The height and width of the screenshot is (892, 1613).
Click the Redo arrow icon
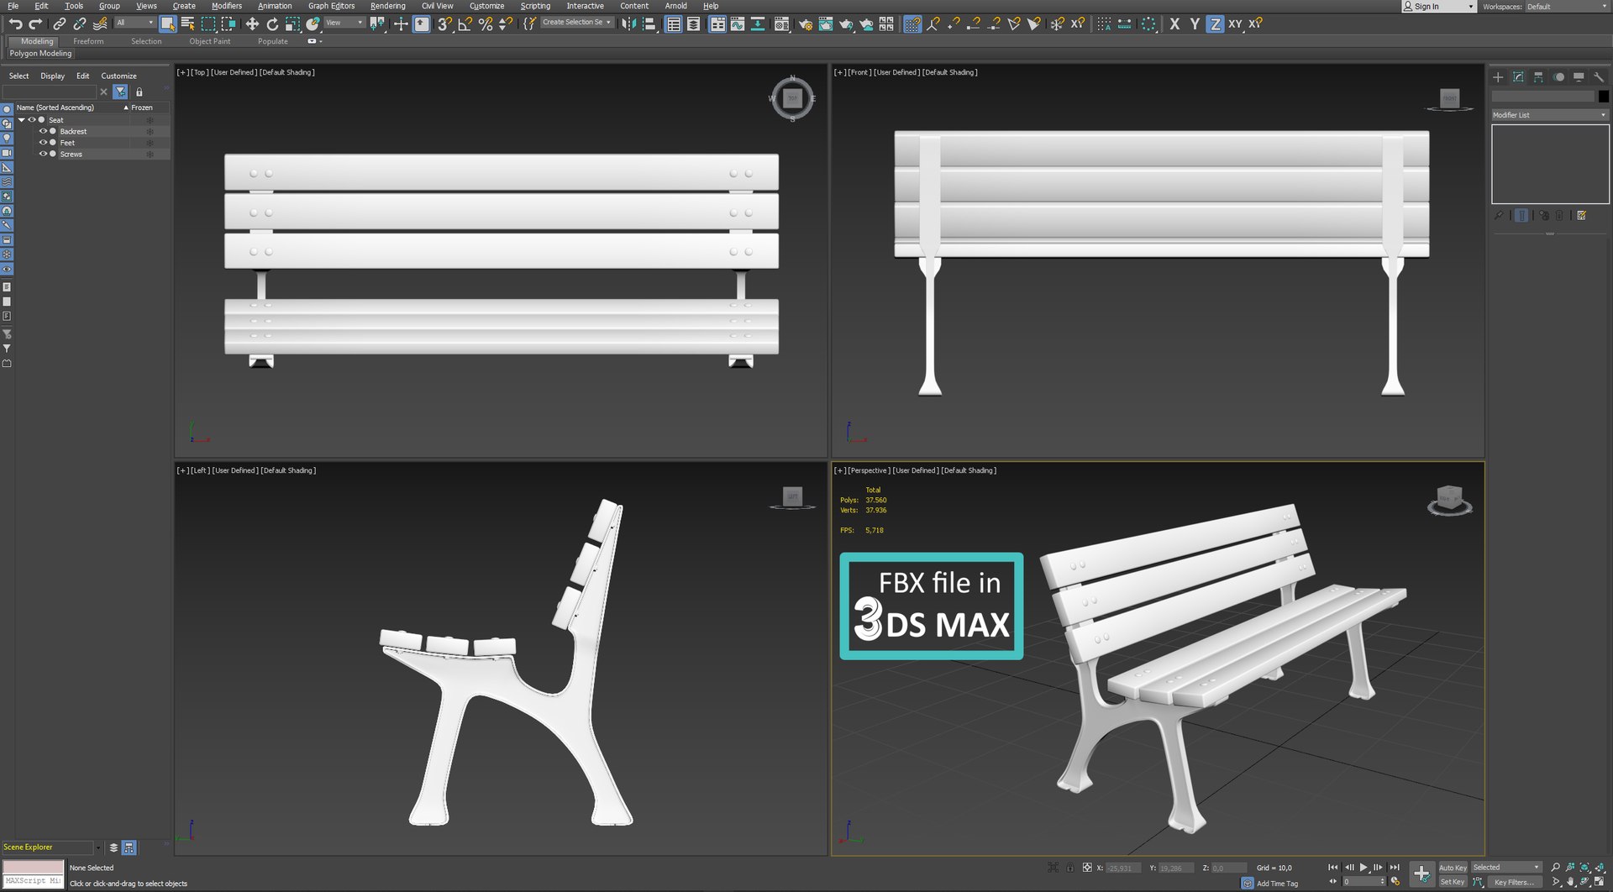point(35,24)
